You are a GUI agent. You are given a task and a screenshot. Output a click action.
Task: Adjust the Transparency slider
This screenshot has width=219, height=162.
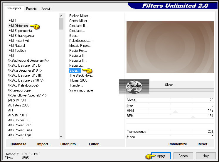click(x=170, y=132)
